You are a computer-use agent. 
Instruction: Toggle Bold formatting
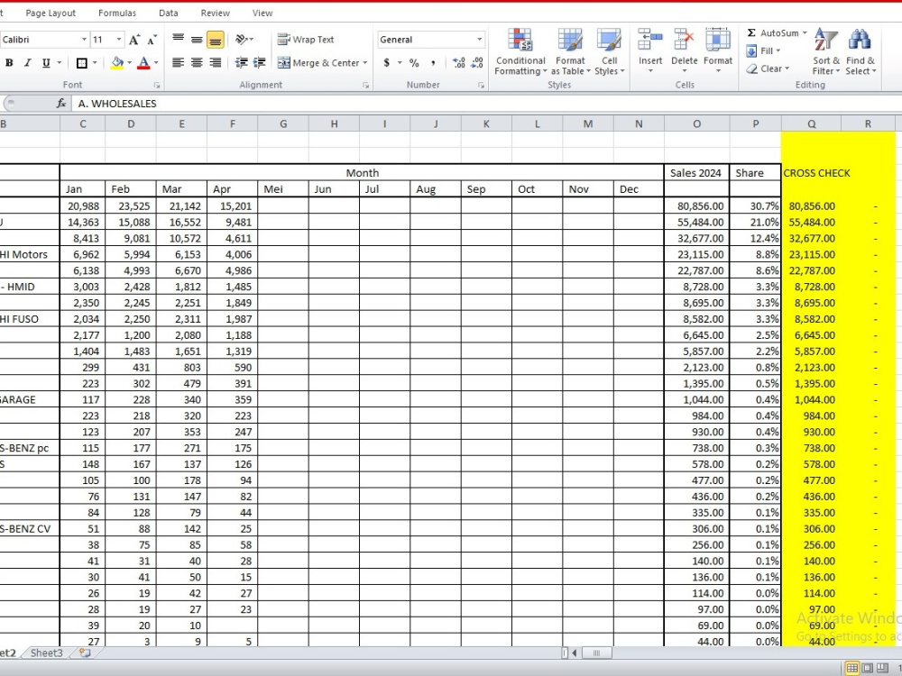(x=9, y=63)
